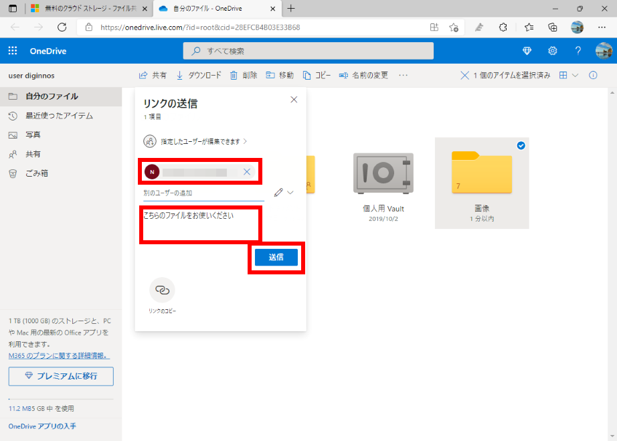Open the browser favorites list icon
The width and height of the screenshot is (617, 441).
coord(529,27)
